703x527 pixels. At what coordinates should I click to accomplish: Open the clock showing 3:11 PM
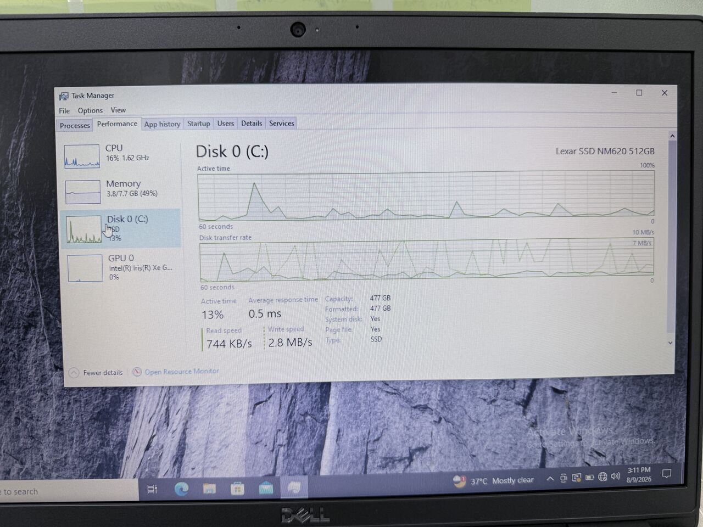[x=639, y=475]
